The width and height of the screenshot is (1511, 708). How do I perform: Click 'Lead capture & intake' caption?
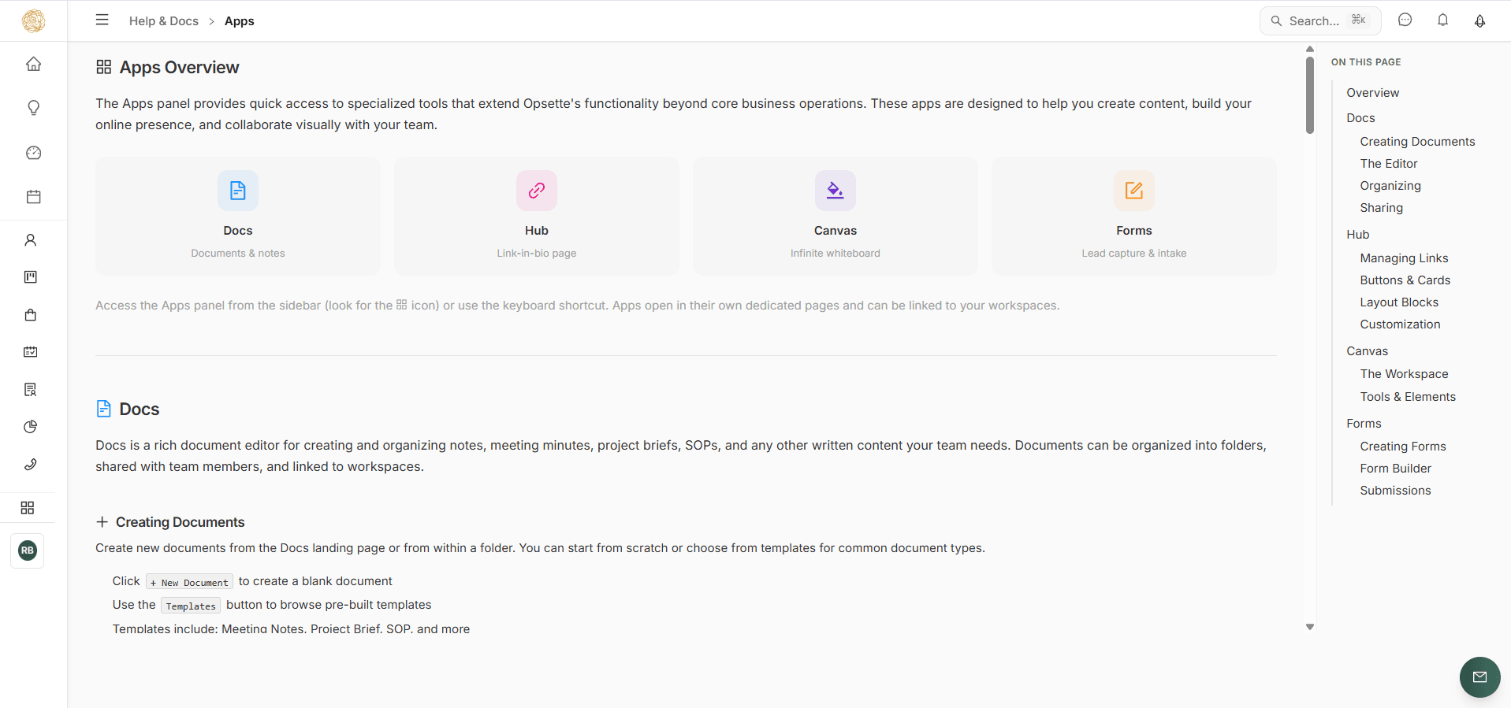1134,254
